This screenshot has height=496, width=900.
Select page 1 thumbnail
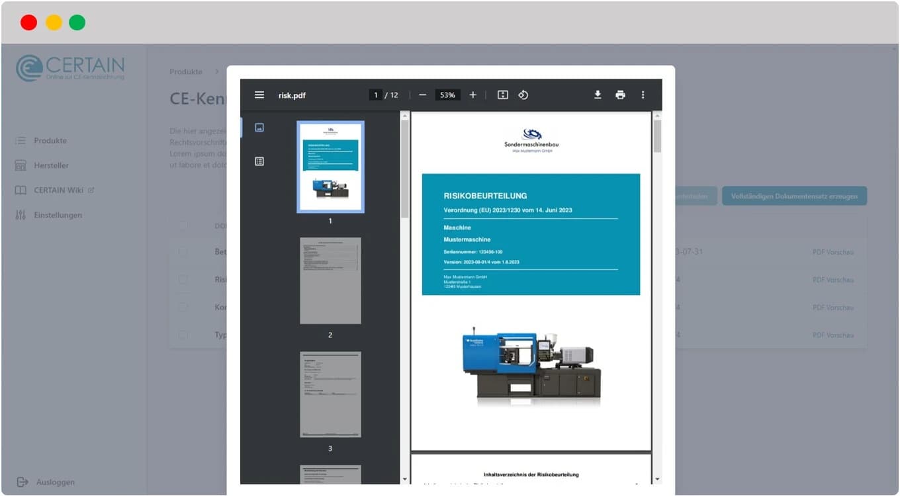pyautogui.click(x=330, y=167)
